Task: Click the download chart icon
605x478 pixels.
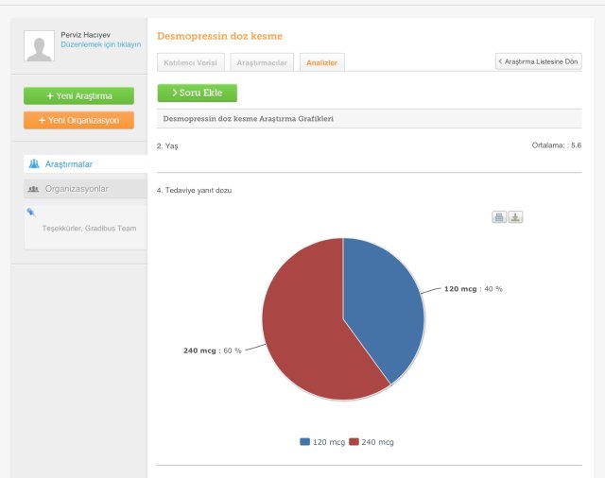Action: pos(515,217)
